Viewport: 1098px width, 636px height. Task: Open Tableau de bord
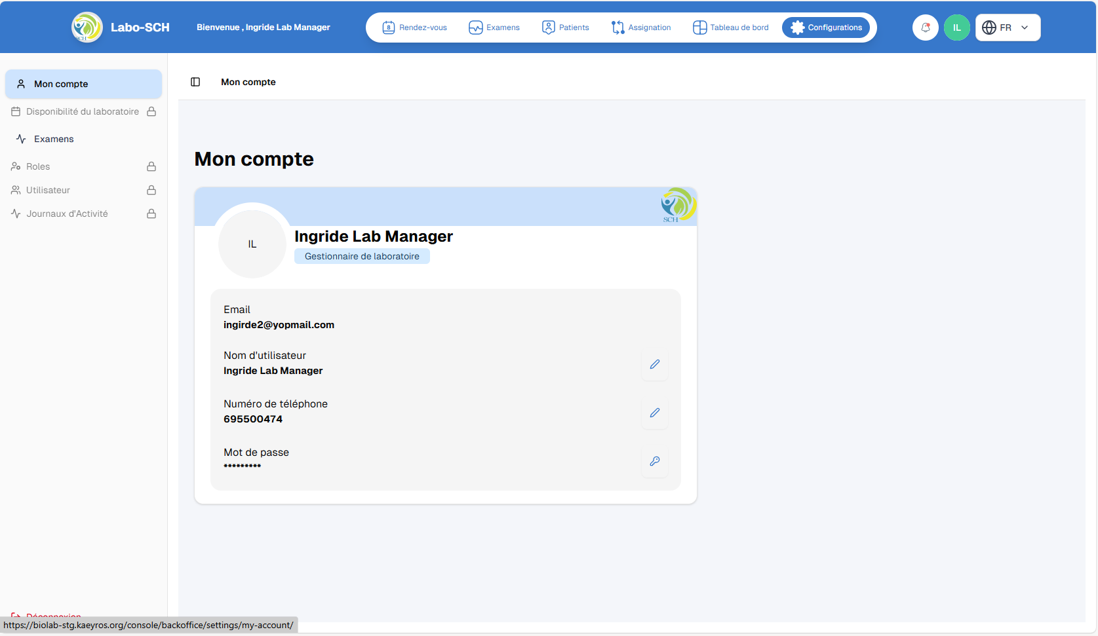[731, 28]
